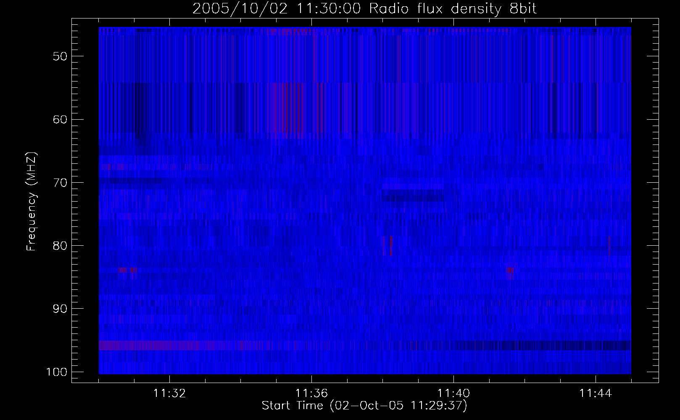Image resolution: width=680 pixels, height=420 pixels.
Task: Click the 11:36 time tick label
Action: pyautogui.click(x=311, y=394)
